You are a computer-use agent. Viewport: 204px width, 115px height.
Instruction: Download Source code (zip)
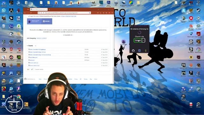click(34, 63)
